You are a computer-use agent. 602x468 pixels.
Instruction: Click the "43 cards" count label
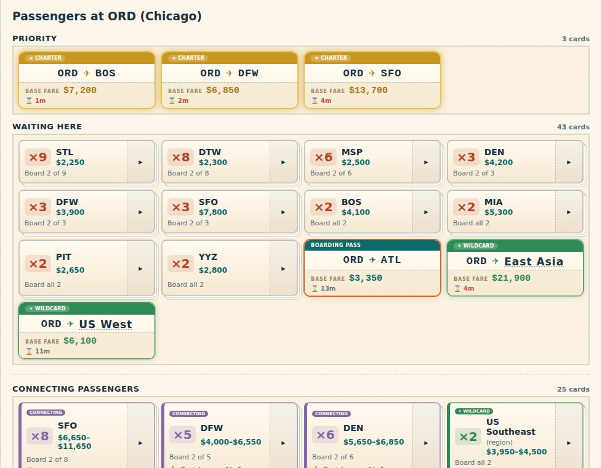click(573, 127)
